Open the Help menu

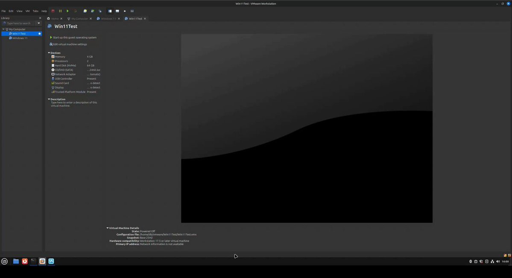[x=44, y=11]
